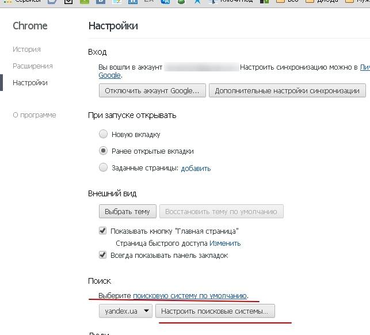Select the Новую вкладку startup option
The width and height of the screenshot is (370, 335).
click(x=103, y=134)
